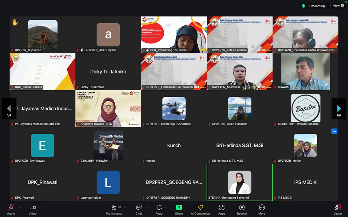Open the View layout menu
The image size is (348, 217).
(x=338, y=6)
